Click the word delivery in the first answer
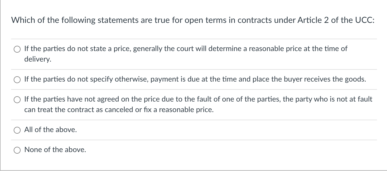 tap(37, 59)
